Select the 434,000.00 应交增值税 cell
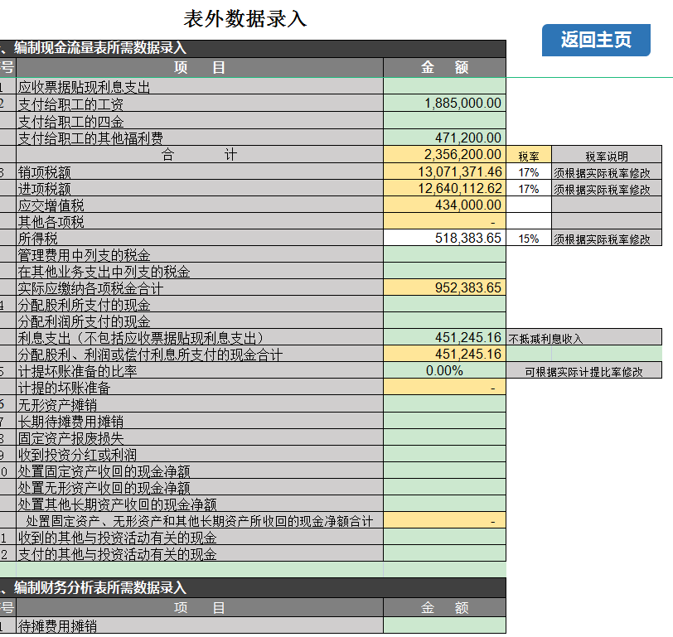Viewport: 673px width, 637px height. tap(444, 205)
